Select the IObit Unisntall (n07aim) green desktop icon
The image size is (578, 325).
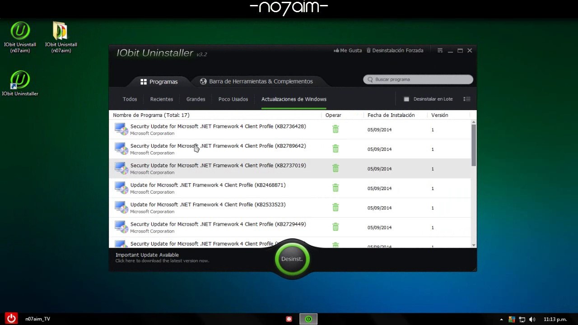20,37
